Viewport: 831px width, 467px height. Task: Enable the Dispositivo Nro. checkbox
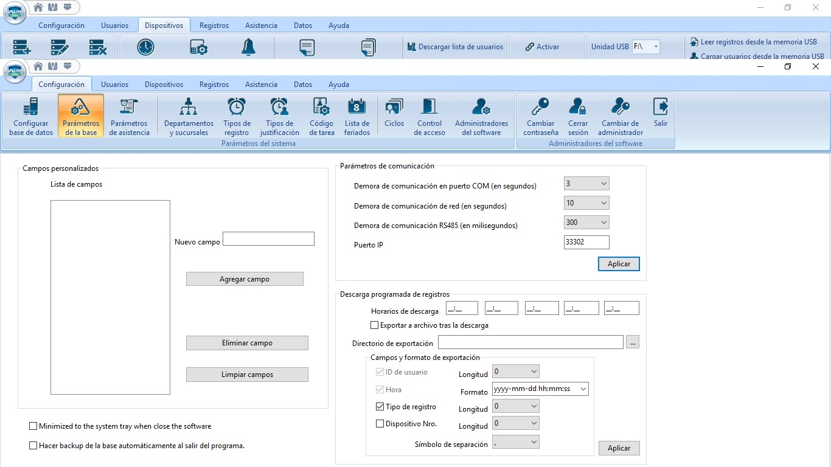coord(380,424)
